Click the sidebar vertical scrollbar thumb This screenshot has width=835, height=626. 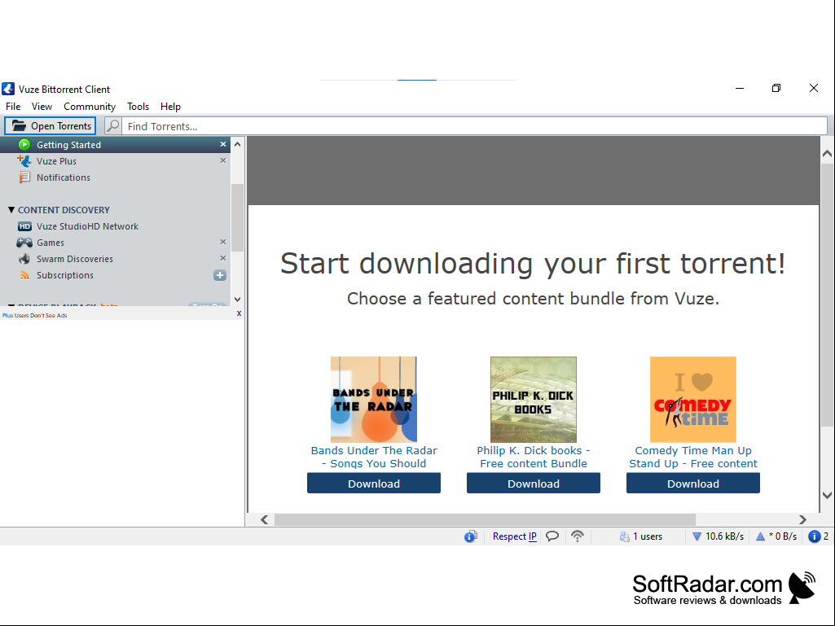238,217
